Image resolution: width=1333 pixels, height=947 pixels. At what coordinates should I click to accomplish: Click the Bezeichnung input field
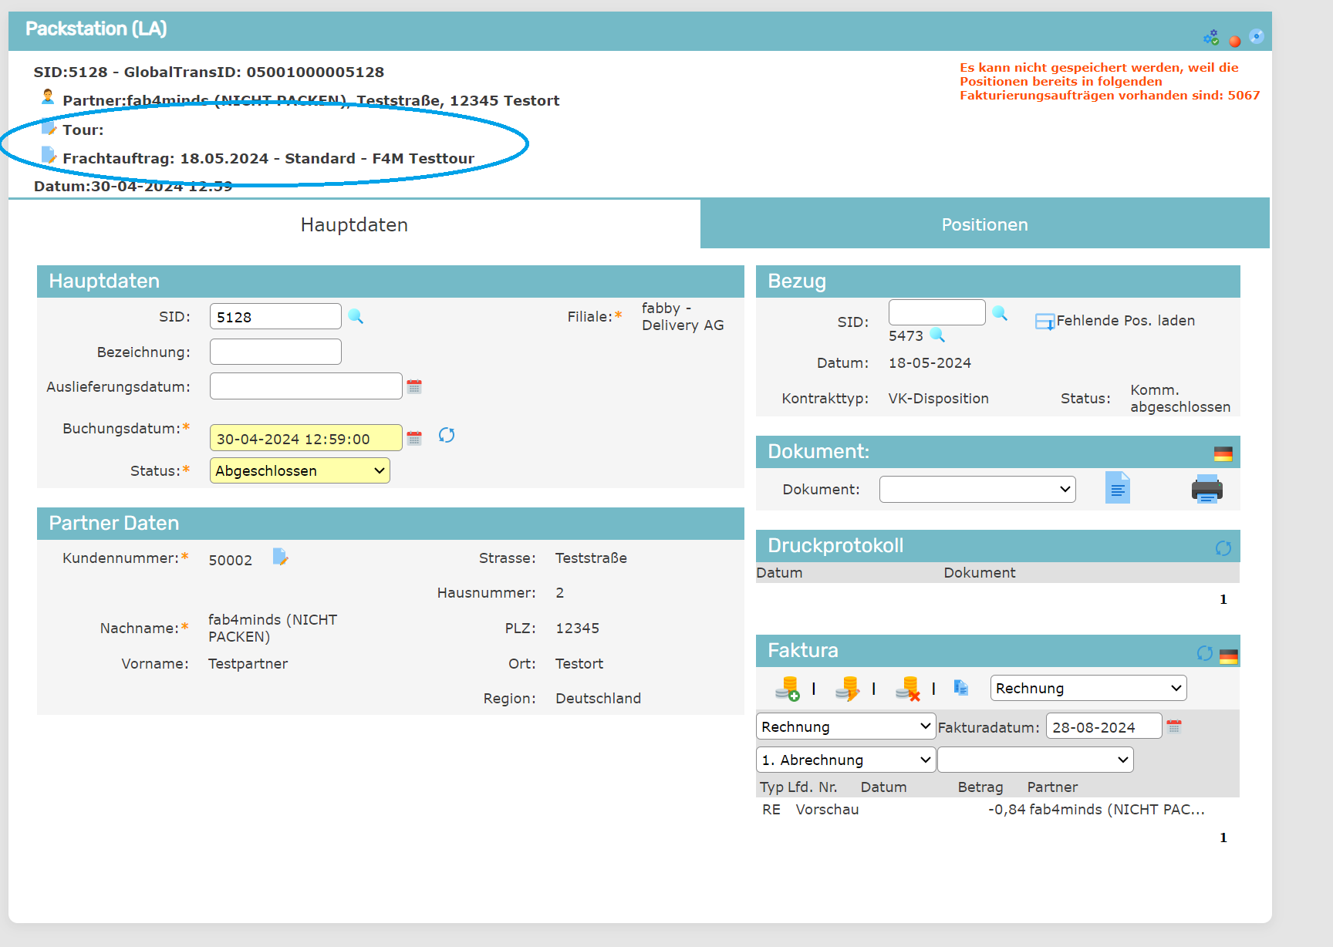tap(275, 352)
